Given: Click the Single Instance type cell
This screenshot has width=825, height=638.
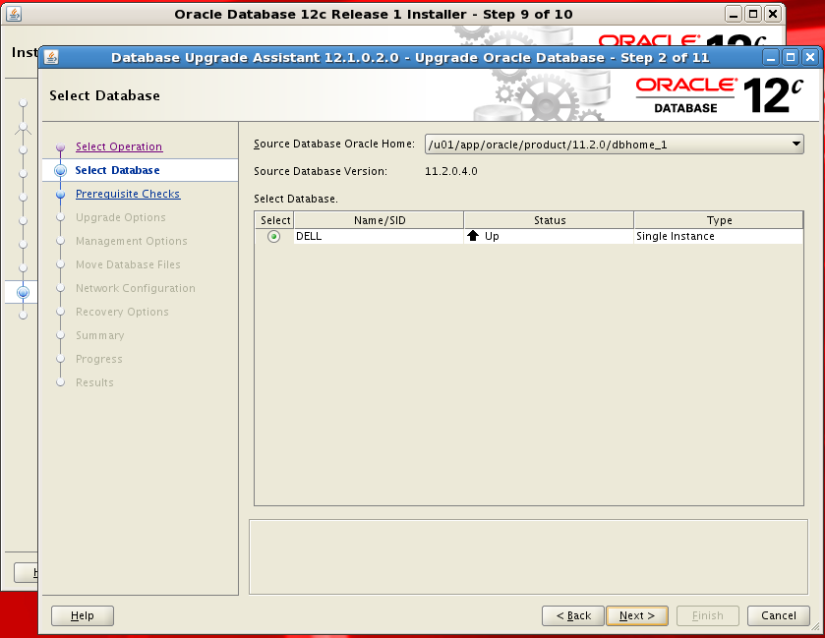Looking at the screenshot, I should pos(719,236).
